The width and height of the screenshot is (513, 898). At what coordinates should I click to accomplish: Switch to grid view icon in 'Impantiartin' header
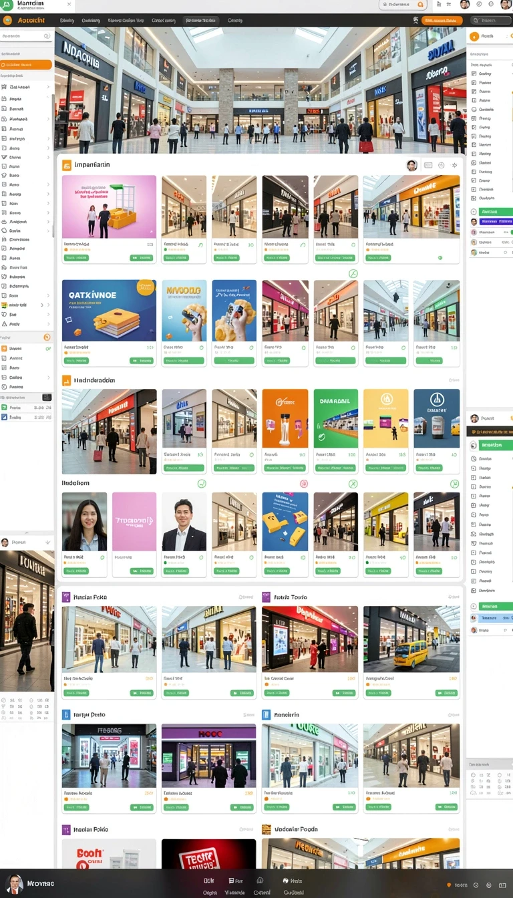point(428,165)
